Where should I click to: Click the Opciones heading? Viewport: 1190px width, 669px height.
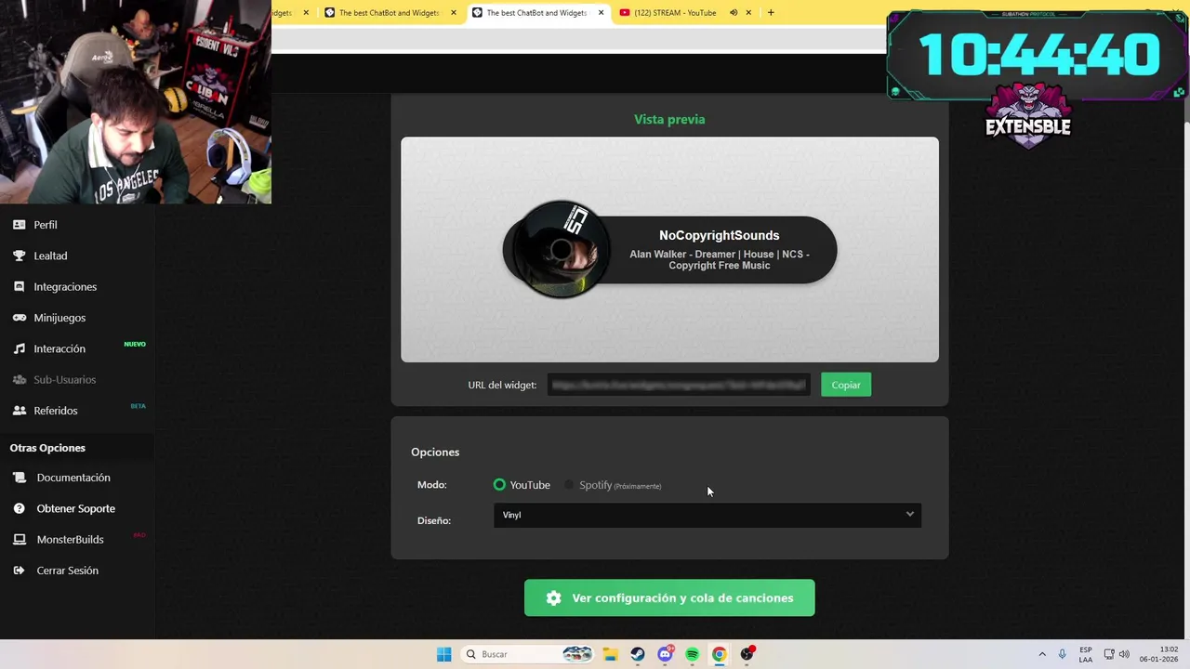click(435, 452)
